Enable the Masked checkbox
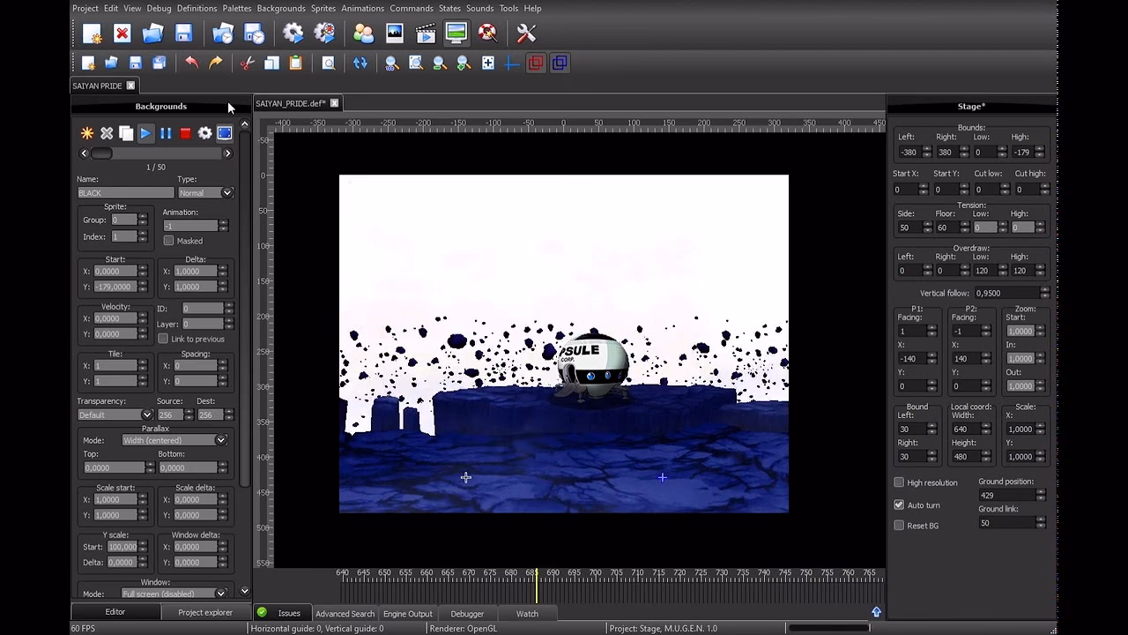The image size is (1128, 635). pos(168,241)
